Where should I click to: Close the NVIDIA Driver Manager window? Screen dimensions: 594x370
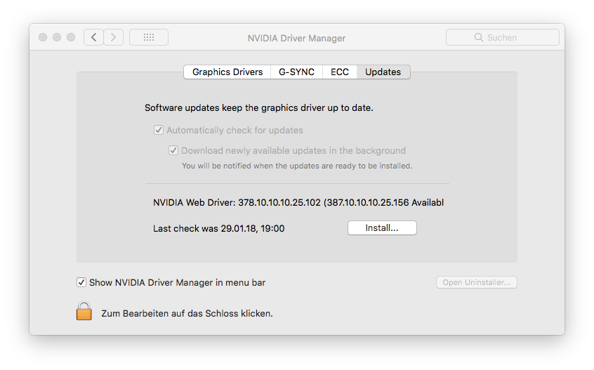pyautogui.click(x=44, y=37)
